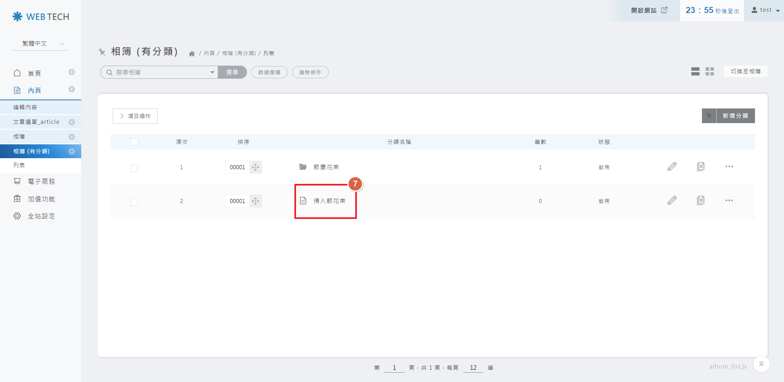This screenshot has height=382, width=784.
Task: Toggle the select-all checkbox in table header
Action: coord(134,142)
